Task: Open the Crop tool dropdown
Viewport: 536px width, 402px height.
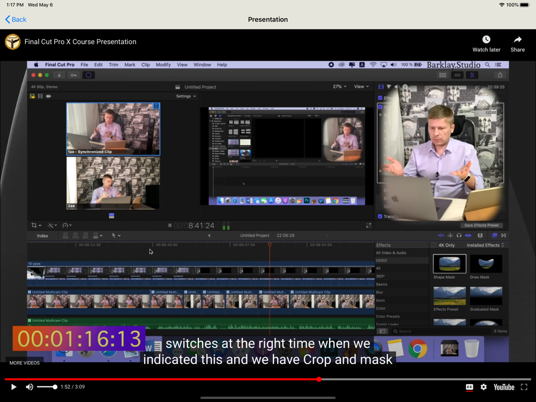Action: click(x=36, y=225)
